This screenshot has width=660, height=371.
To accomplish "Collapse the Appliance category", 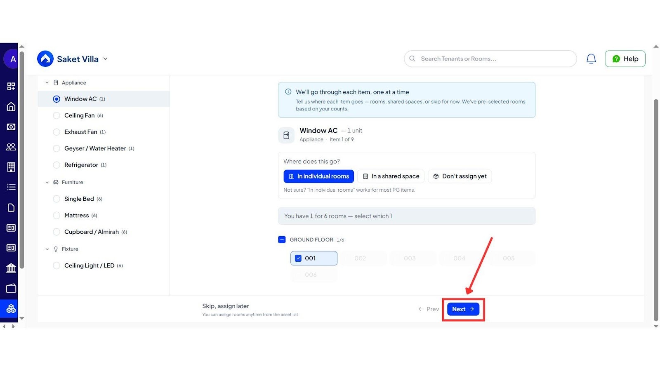I will pos(47,83).
